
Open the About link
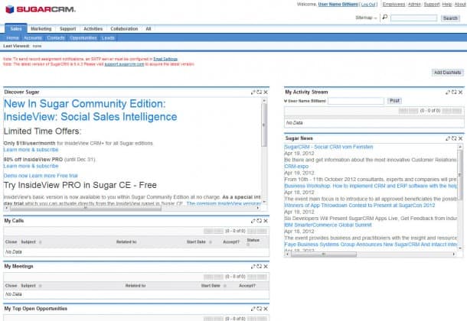coord(460,5)
